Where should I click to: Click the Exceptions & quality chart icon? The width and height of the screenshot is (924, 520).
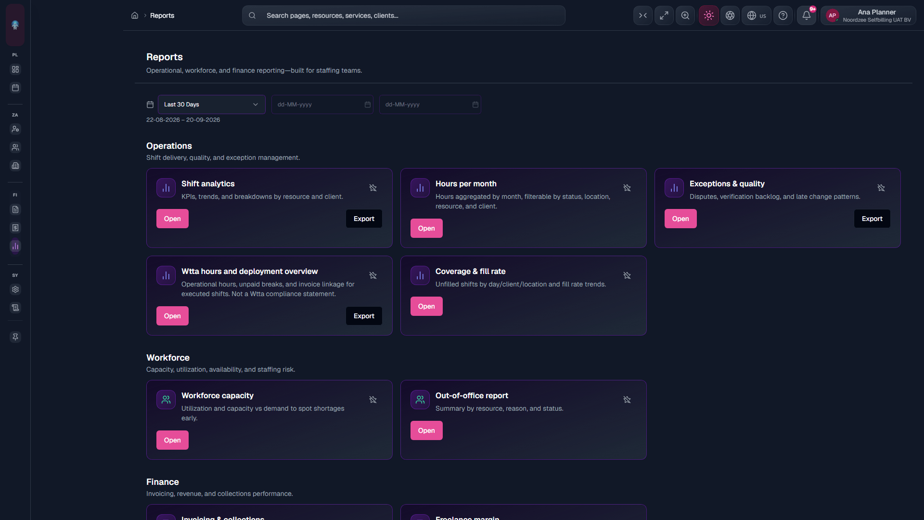coord(674,188)
